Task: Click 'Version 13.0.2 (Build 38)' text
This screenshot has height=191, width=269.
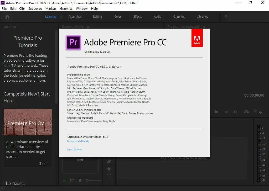Action: [x=97, y=52]
